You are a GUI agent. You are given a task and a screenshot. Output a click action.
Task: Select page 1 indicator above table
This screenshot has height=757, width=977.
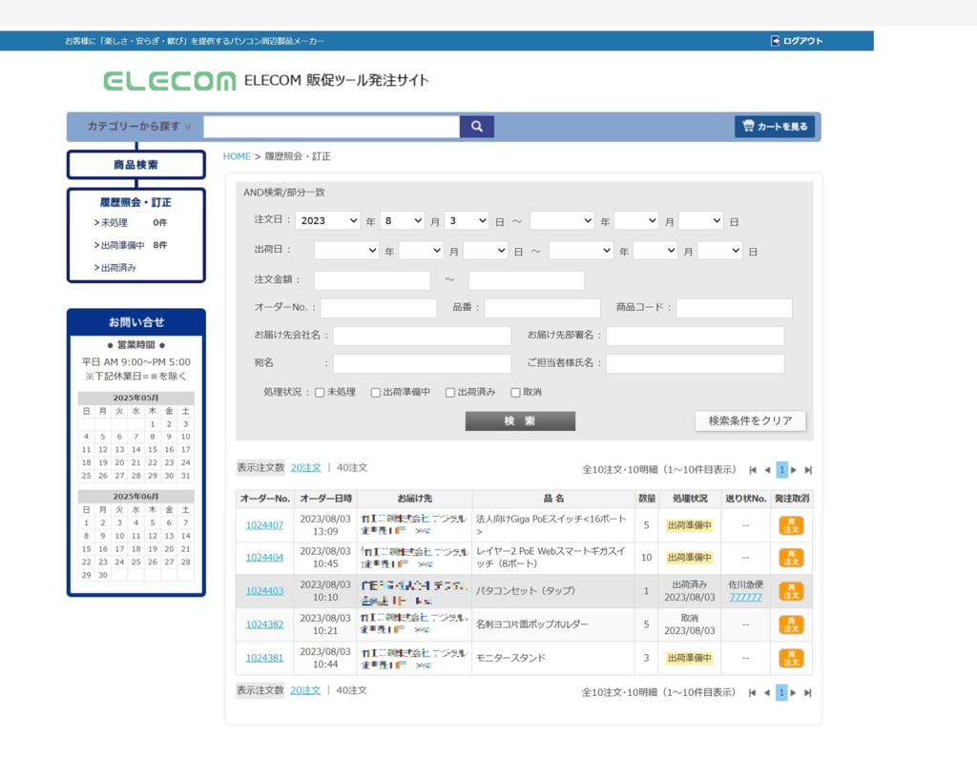(782, 470)
